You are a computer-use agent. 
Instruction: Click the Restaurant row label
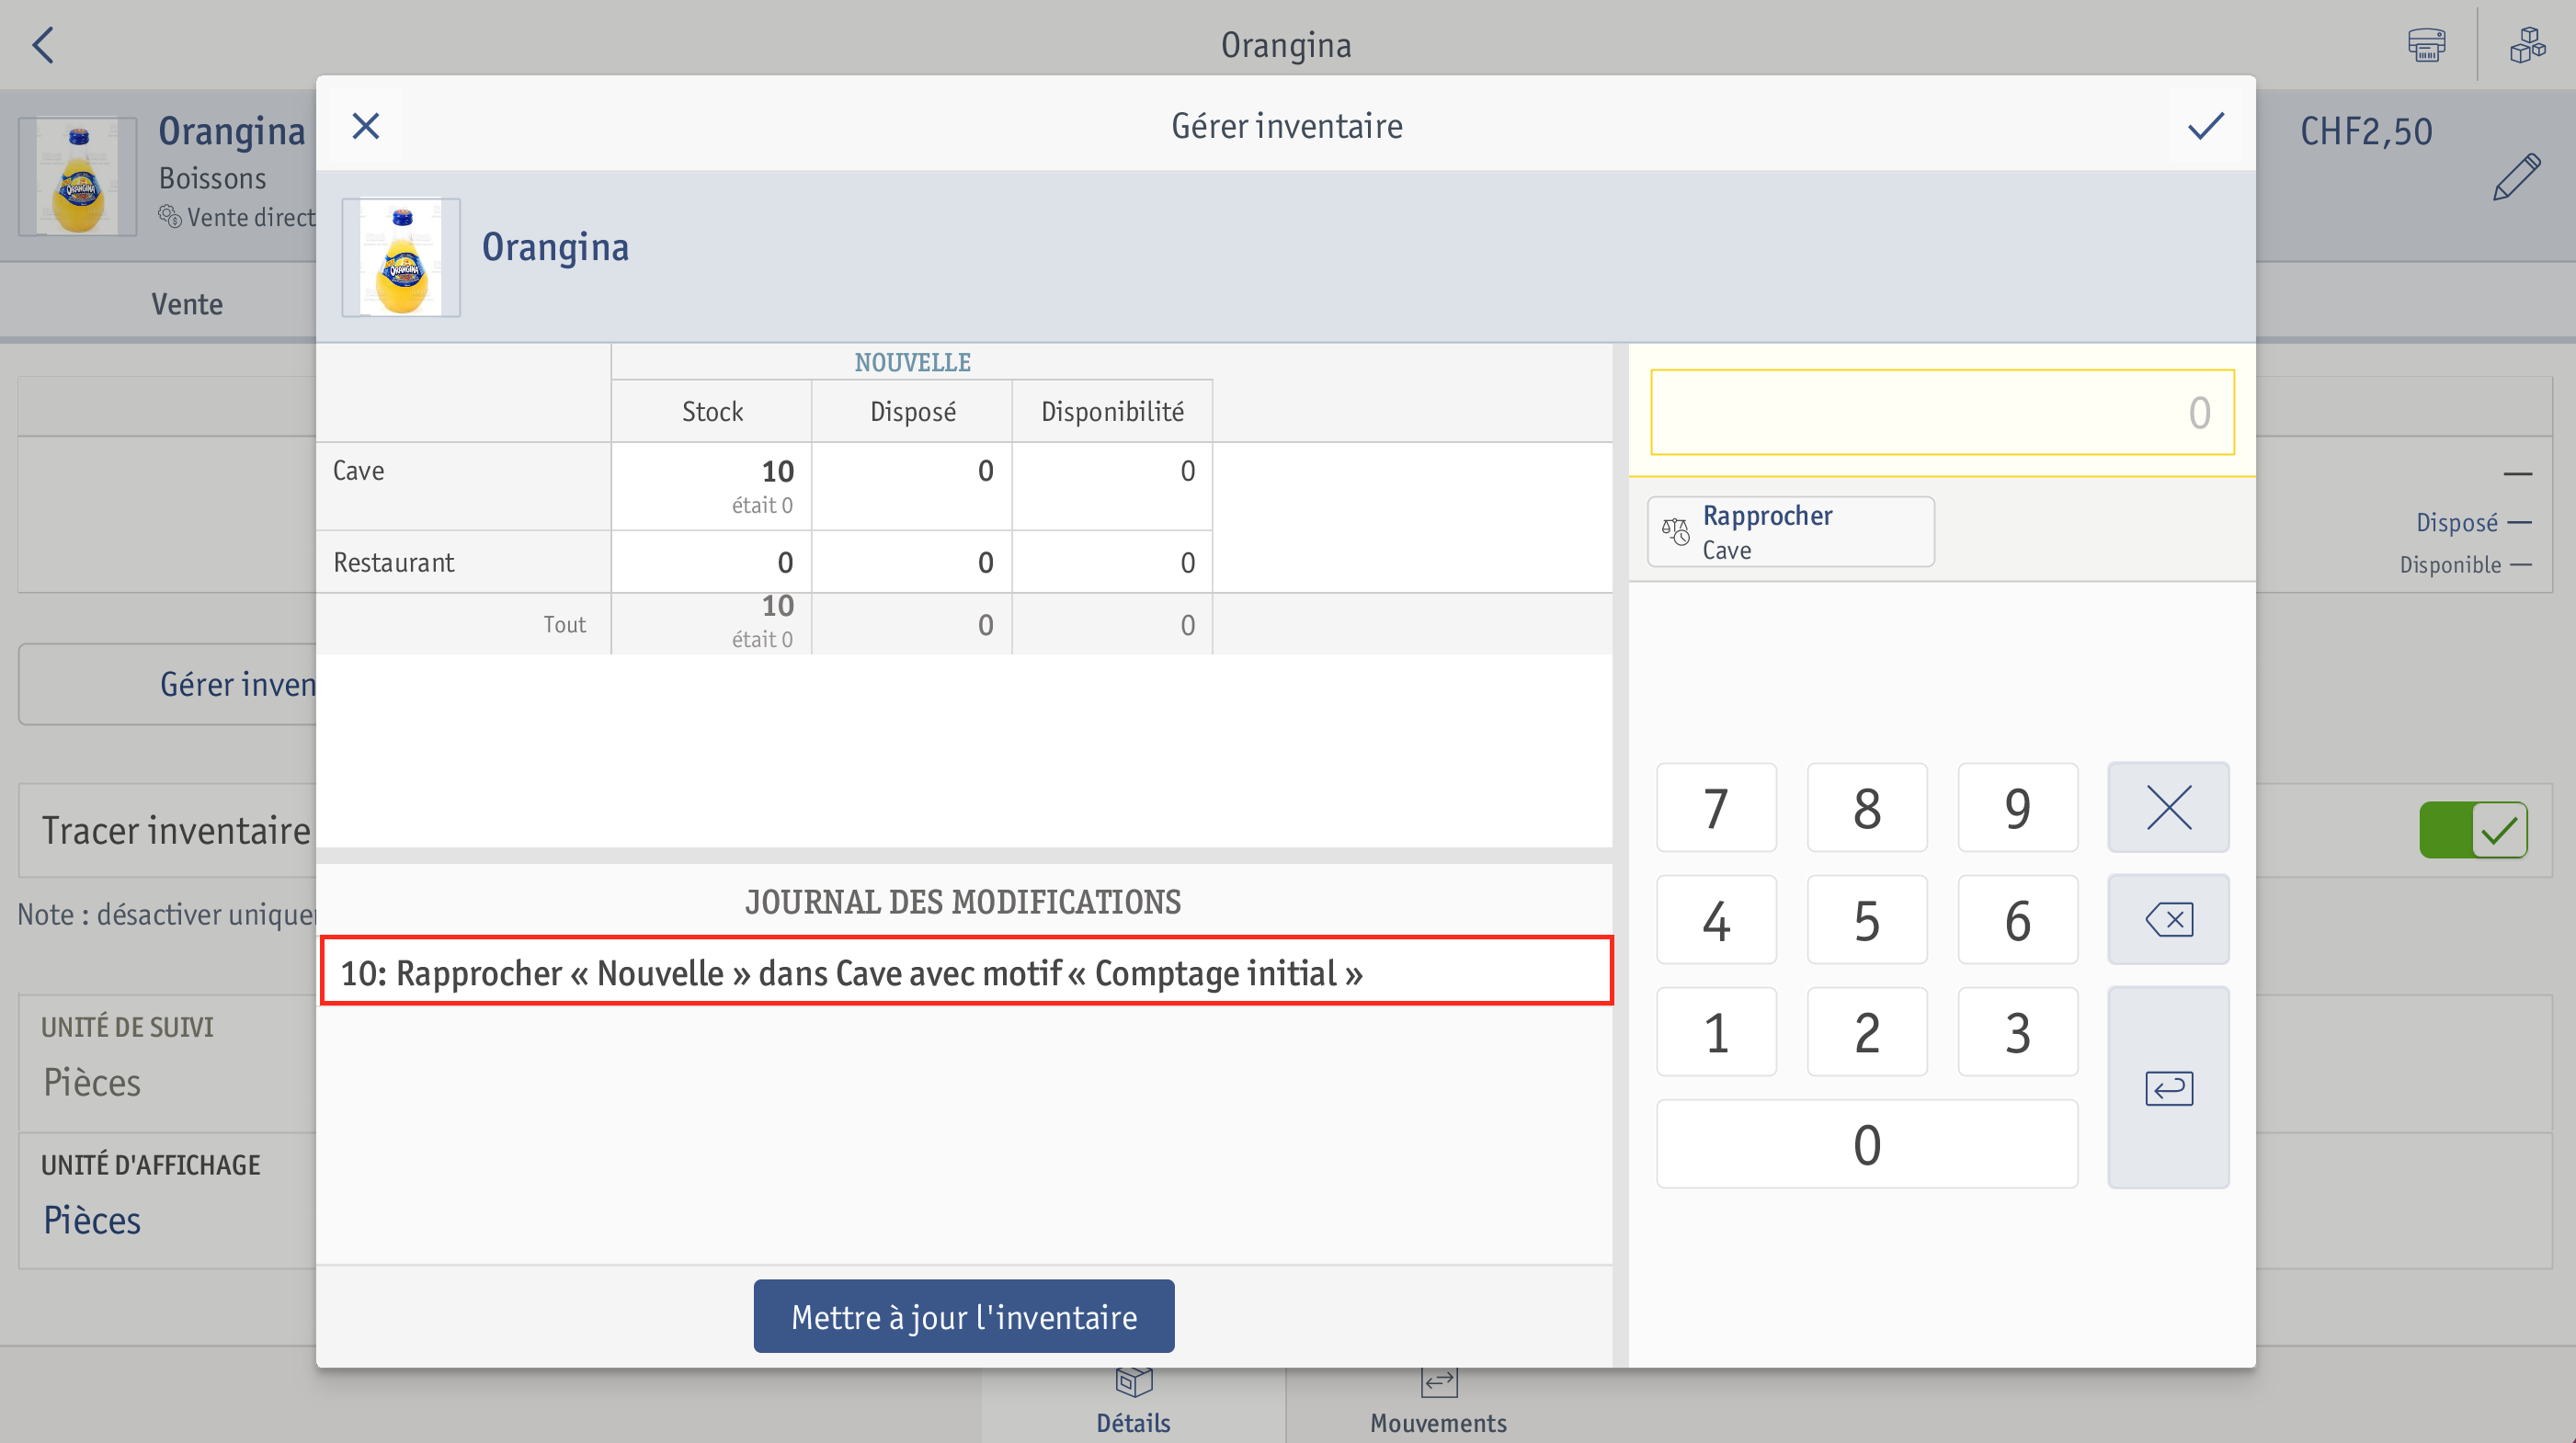tap(393, 562)
